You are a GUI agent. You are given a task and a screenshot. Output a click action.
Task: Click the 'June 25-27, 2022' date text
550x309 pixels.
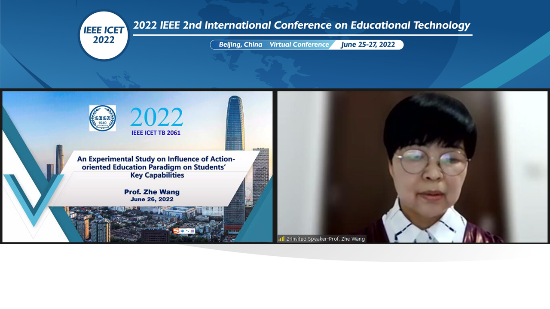pos(368,45)
